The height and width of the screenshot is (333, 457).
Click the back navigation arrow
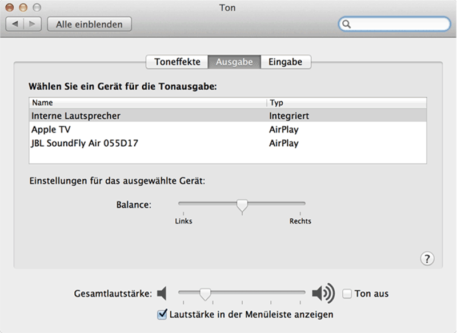(x=15, y=24)
